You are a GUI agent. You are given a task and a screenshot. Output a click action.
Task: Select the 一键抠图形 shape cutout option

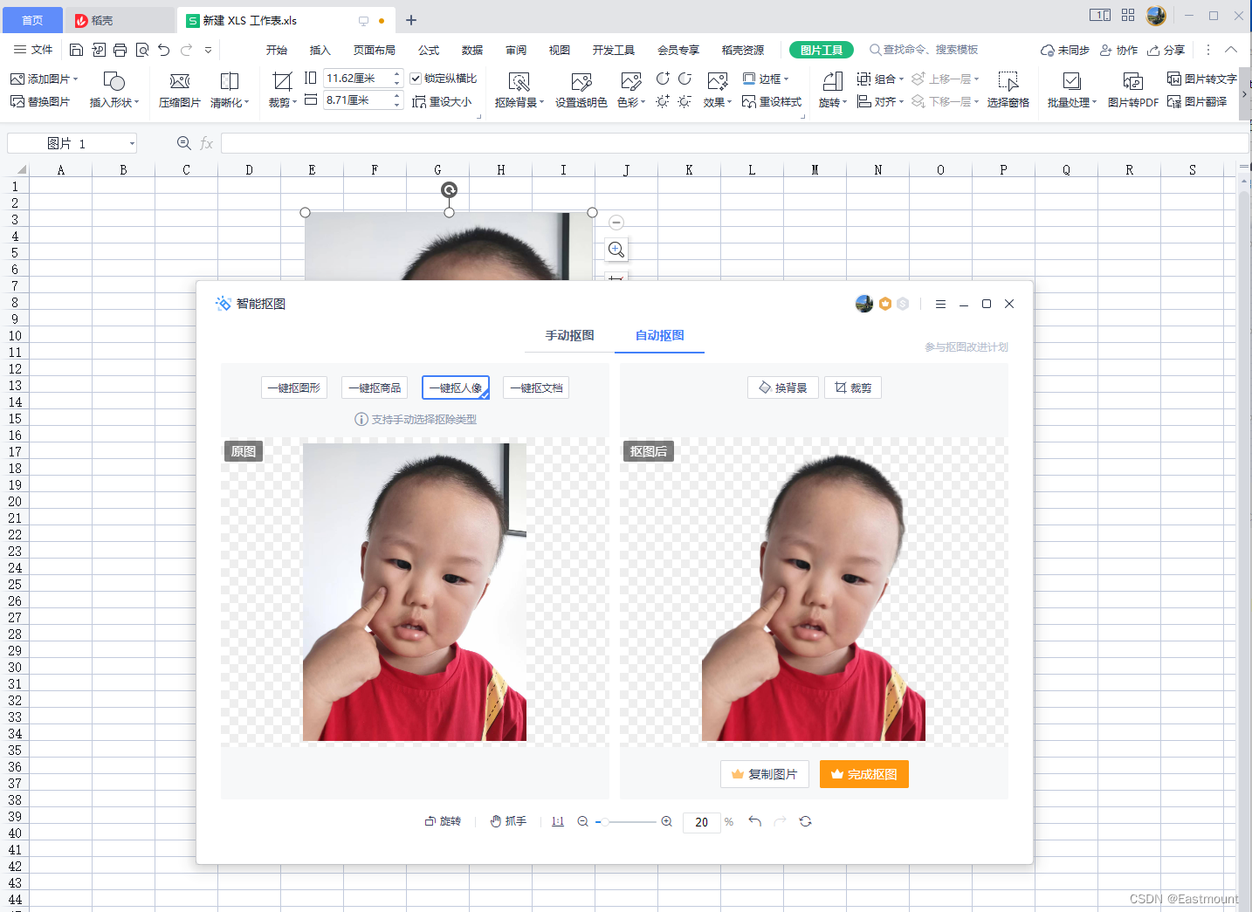(294, 387)
